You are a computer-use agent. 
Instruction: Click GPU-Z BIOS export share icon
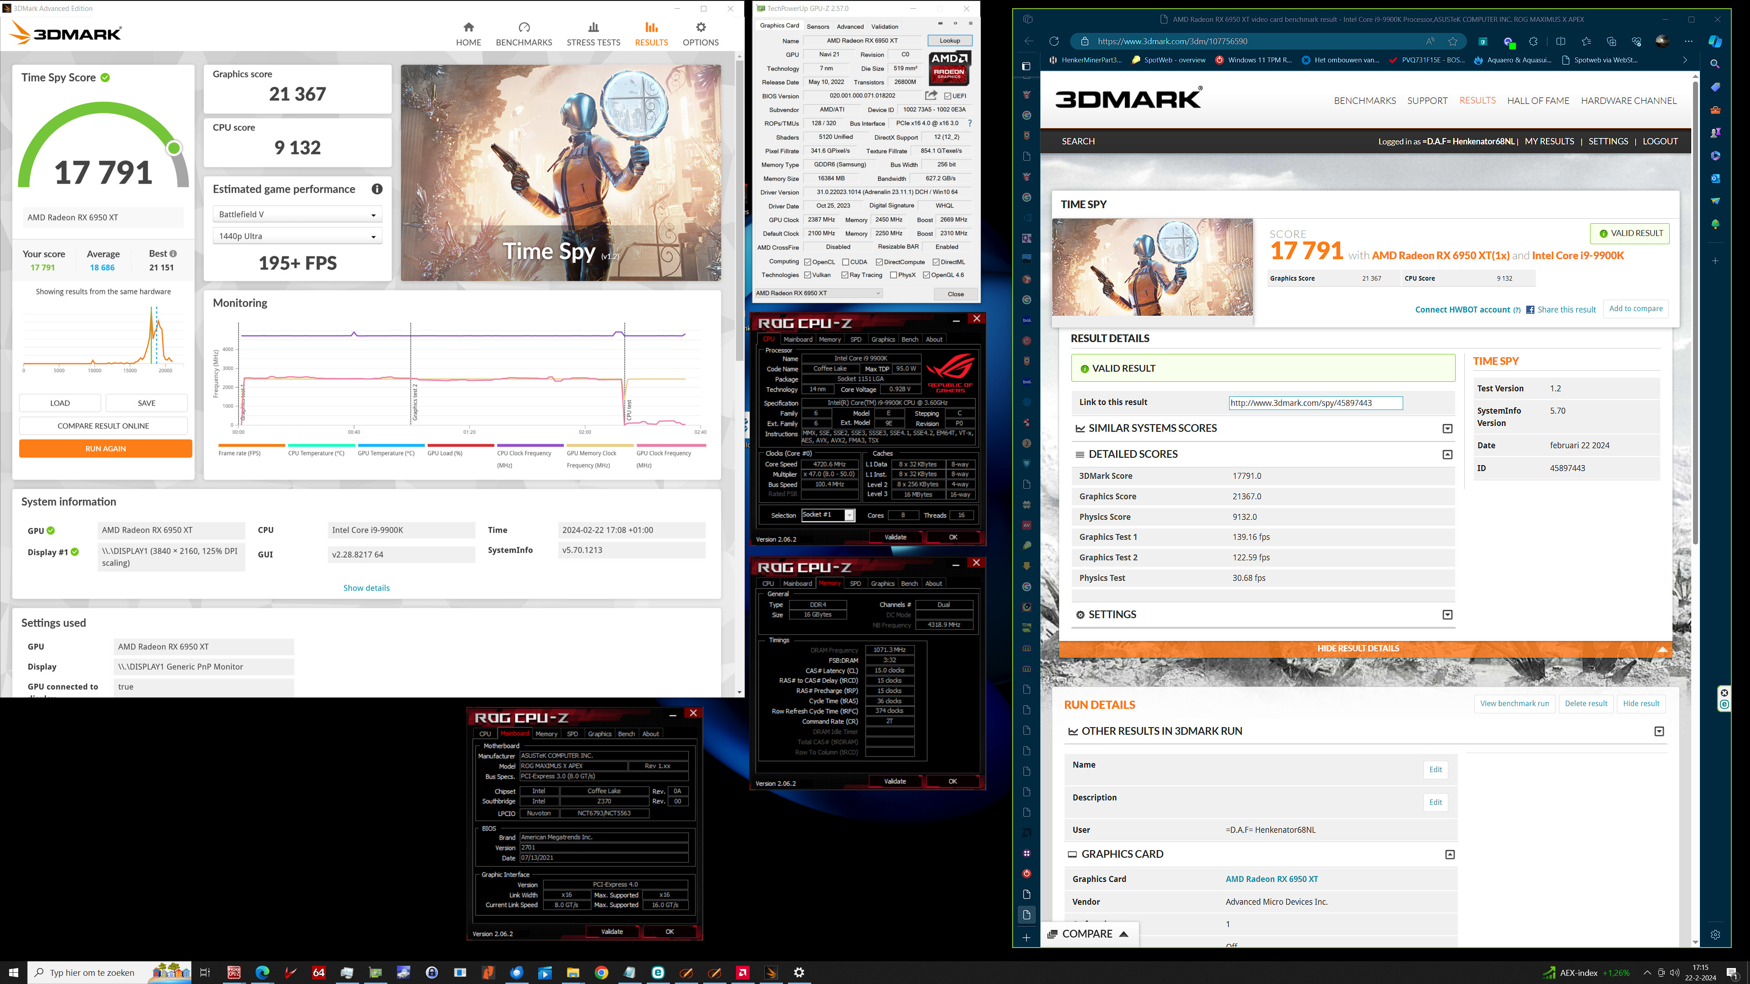931,96
